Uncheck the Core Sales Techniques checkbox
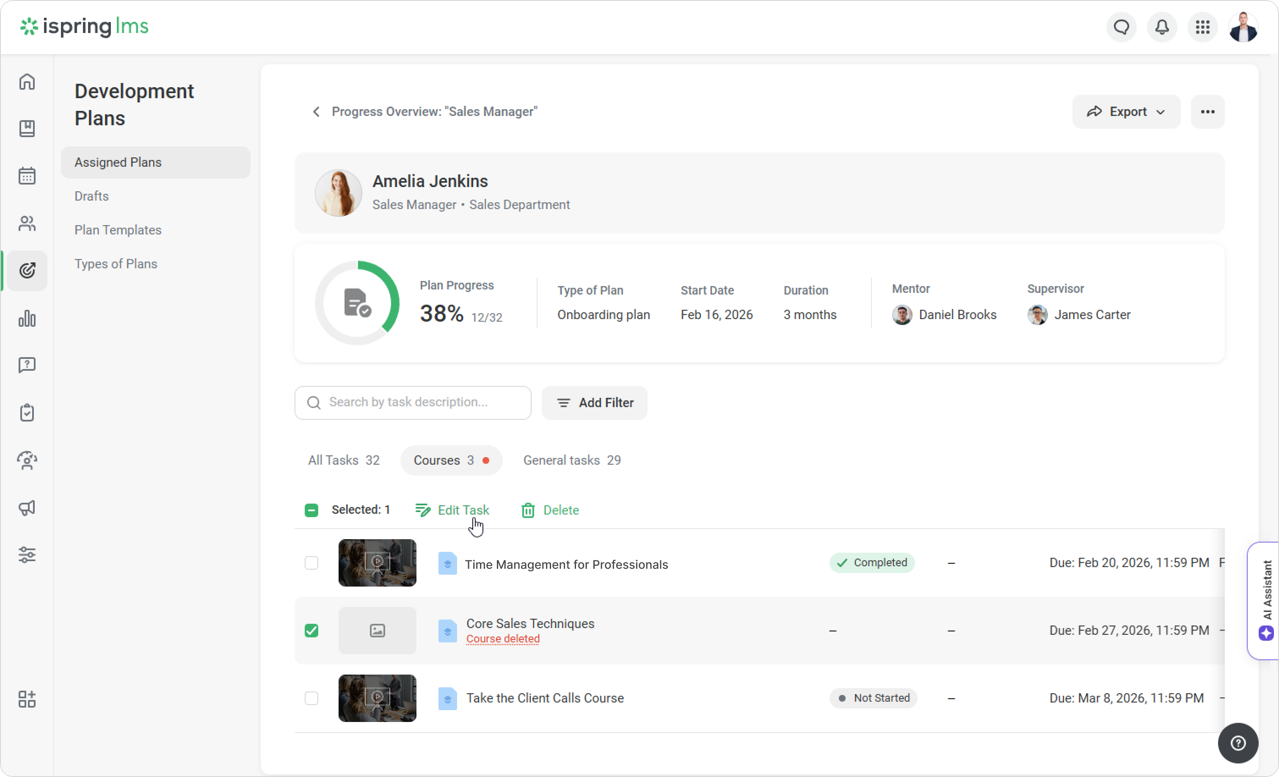This screenshot has width=1279, height=777. 311,630
